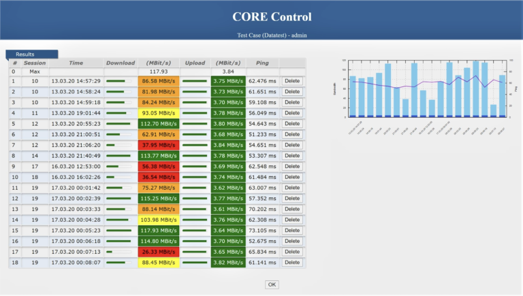Select max upload value 3.84
523x296 pixels.
(x=228, y=71)
